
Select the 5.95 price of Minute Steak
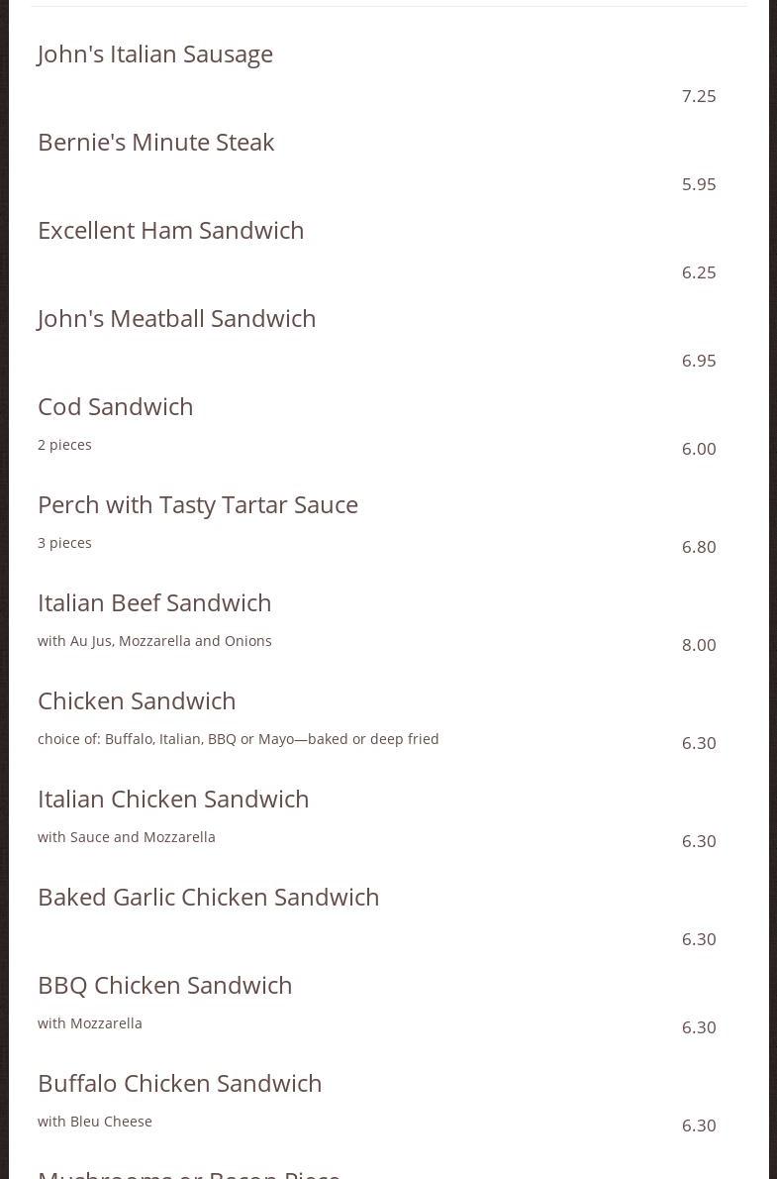[x=698, y=184]
